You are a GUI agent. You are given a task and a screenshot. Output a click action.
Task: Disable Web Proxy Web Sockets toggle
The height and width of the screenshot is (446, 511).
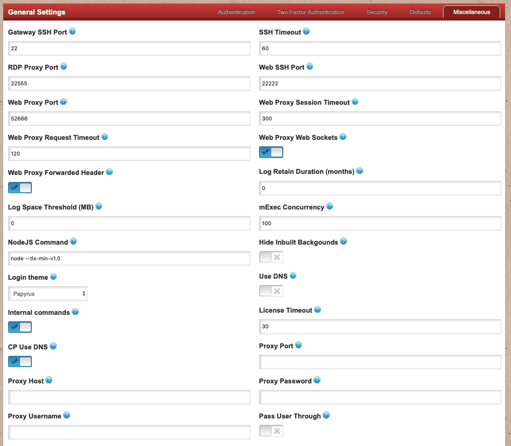[271, 152]
